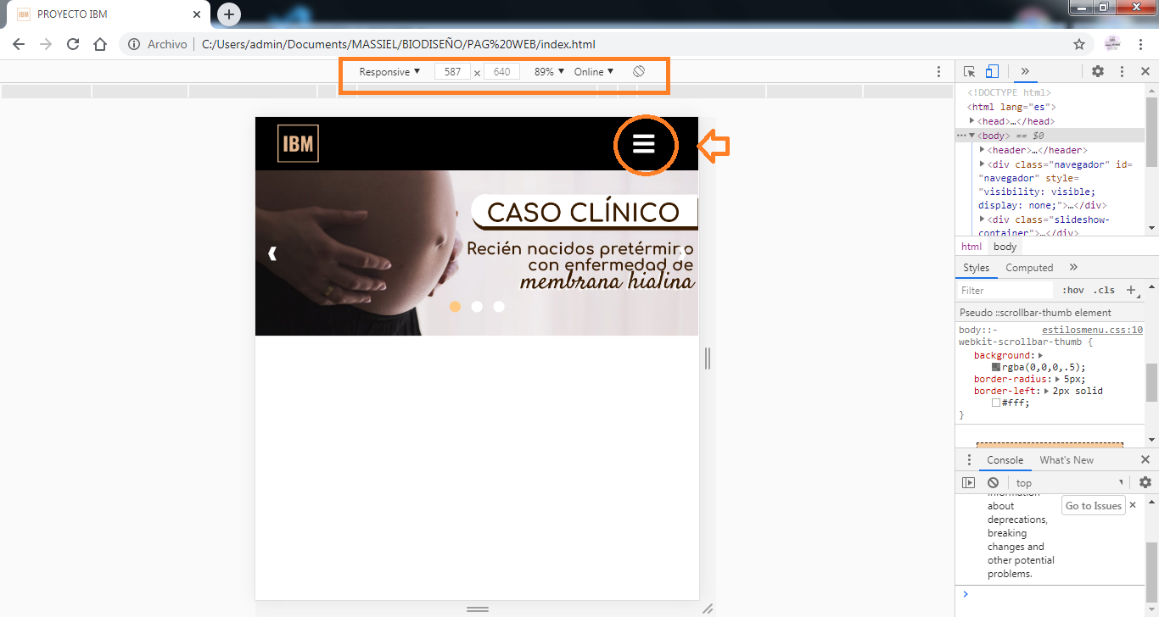Open DevTools customize three-dot menu
This screenshot has width=1159, height=617.
pos(1122,72)
